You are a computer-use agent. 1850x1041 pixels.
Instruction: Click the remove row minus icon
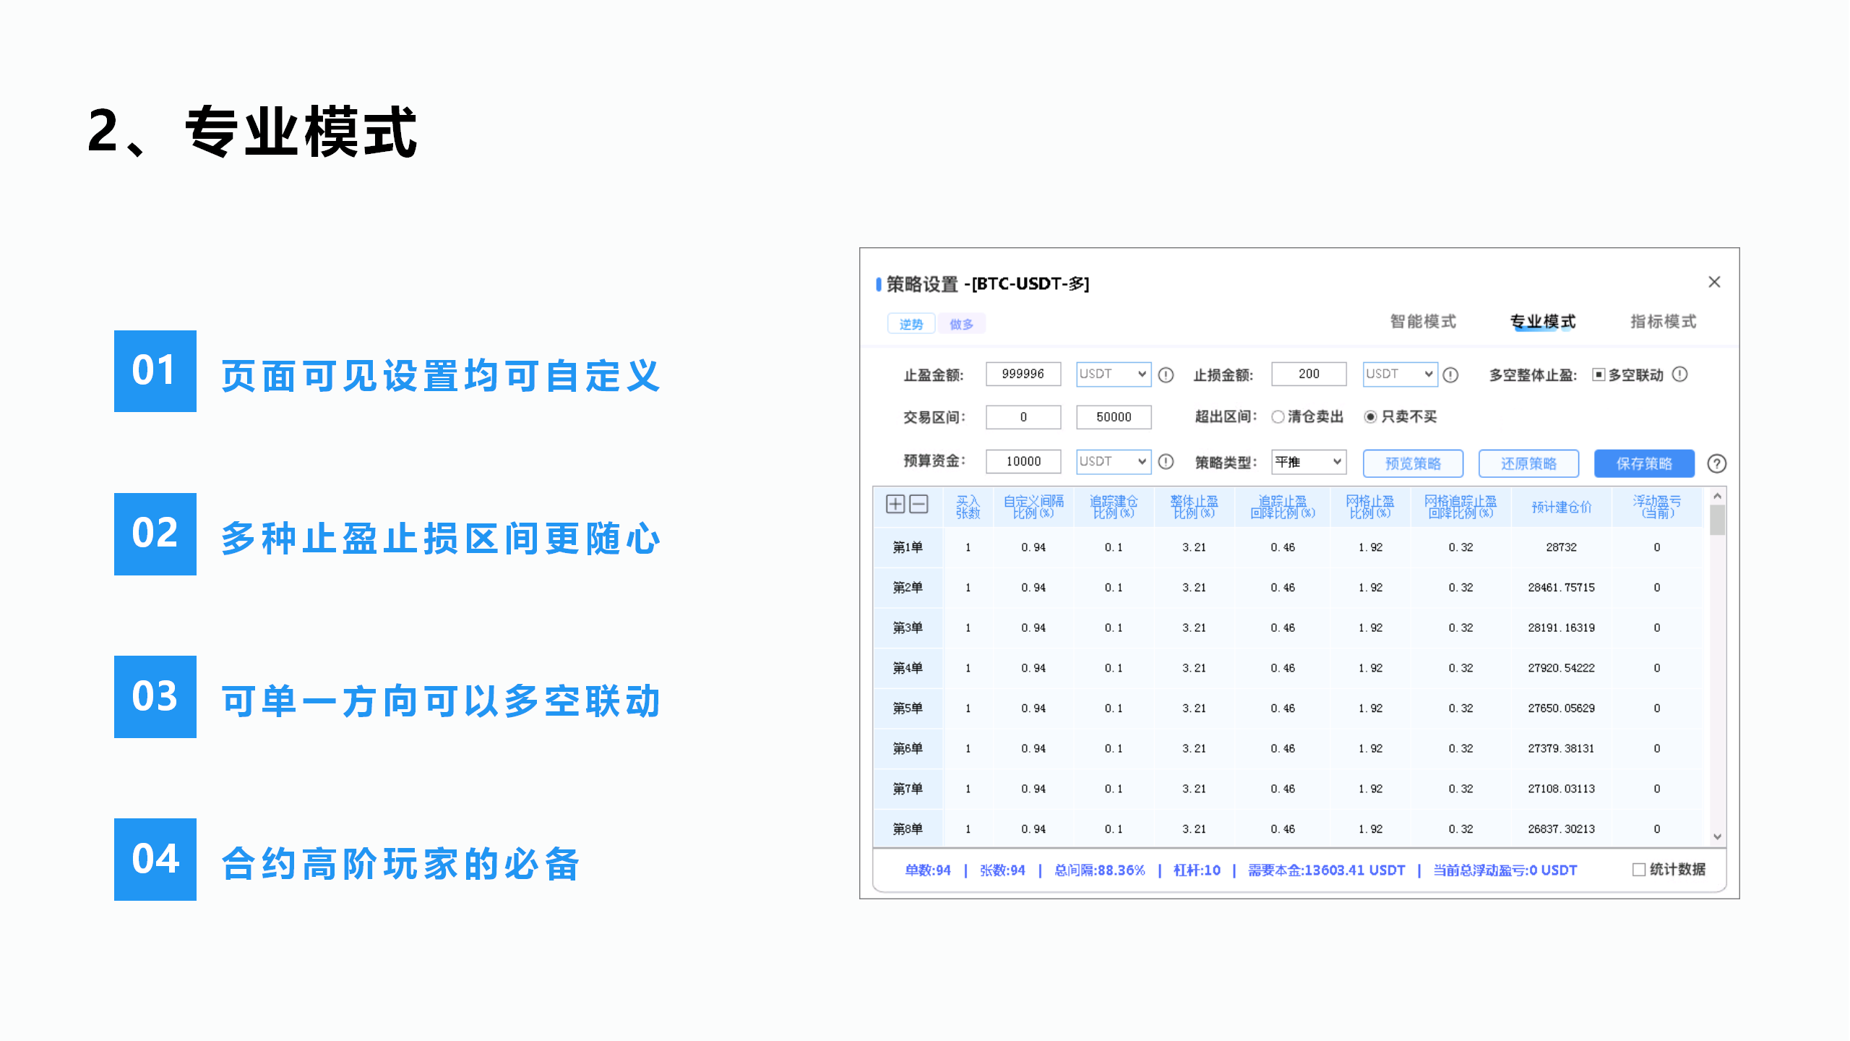click(x=918, y=504)
